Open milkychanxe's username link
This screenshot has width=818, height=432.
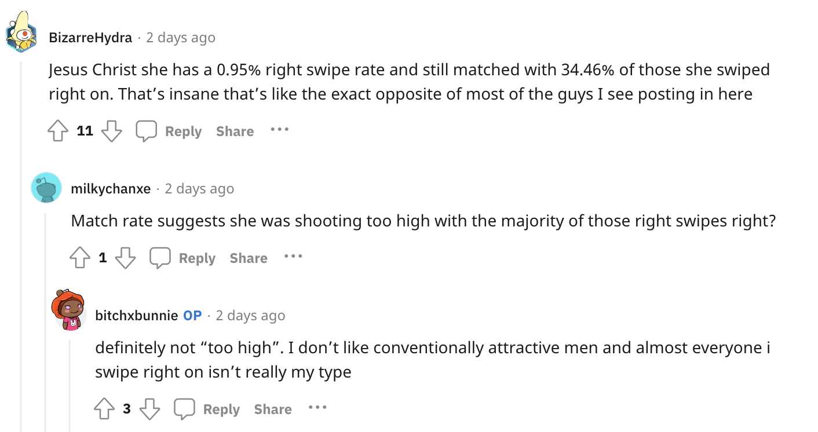click(111, 189)
